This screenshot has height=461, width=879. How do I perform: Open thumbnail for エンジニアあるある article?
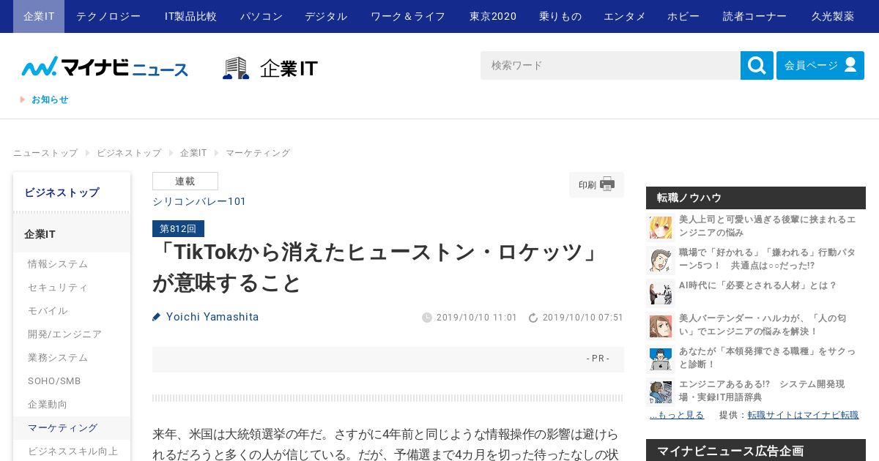tap(661, 391)
